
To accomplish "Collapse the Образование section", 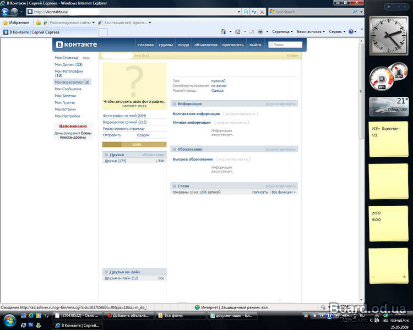I will [x=175, y=149].
